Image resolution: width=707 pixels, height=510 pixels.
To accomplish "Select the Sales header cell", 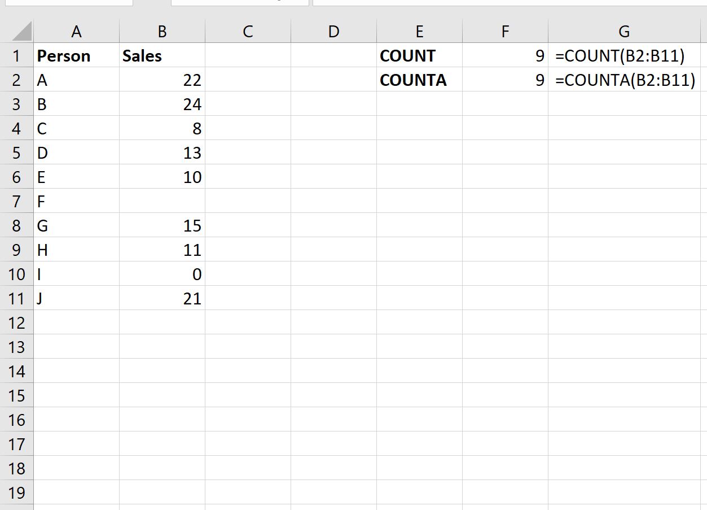I will coord(162,56).
